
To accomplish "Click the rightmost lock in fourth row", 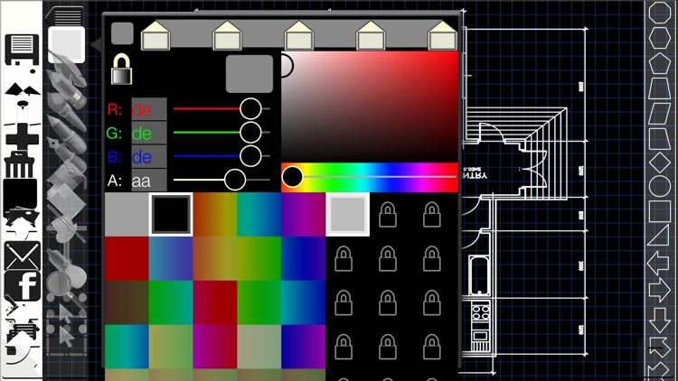I will tap(431, 347).
